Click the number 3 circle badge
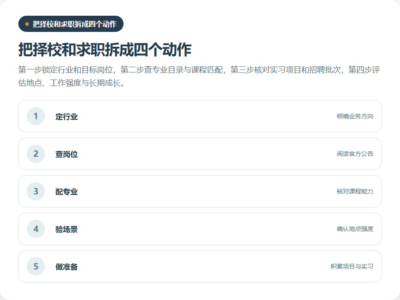The image size is (400, 300). click(x=36, y=191)
